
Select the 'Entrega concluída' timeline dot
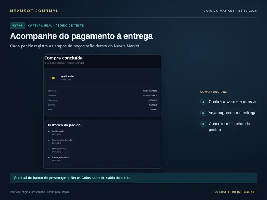49,149
